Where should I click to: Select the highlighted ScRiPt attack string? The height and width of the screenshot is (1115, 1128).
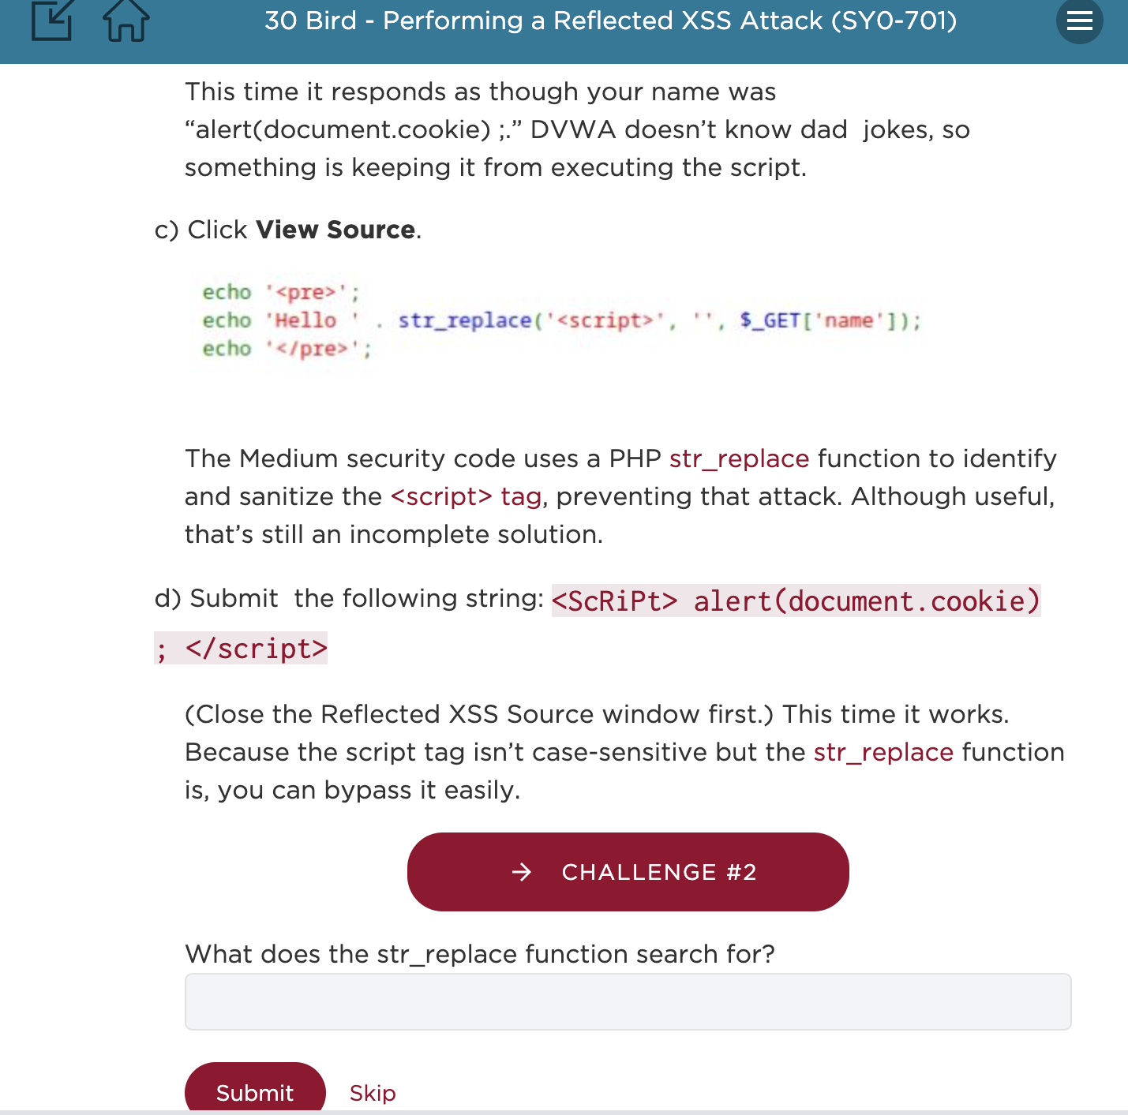[796, 601]
